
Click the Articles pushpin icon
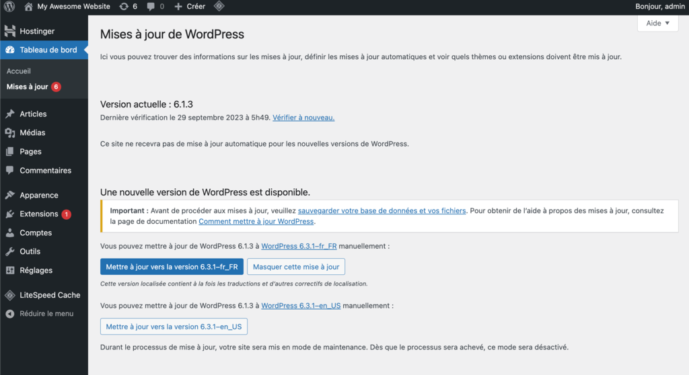coord(9,114)
